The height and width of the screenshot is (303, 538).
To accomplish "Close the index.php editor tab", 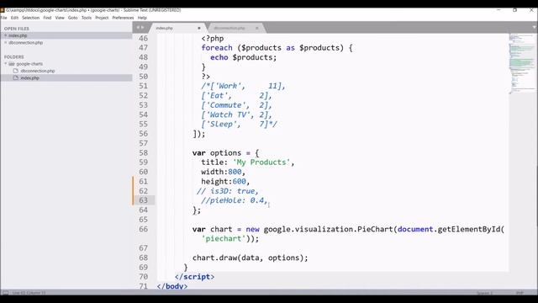I will tap(199, 28).
